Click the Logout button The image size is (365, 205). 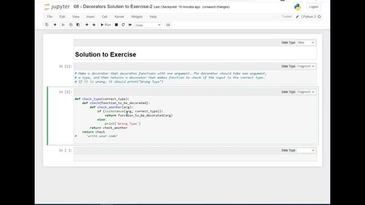click(313, 7)
